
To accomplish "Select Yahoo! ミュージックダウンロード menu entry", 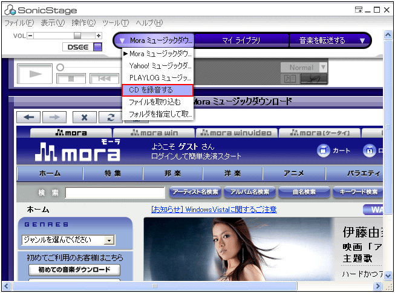I will point(157,66).
